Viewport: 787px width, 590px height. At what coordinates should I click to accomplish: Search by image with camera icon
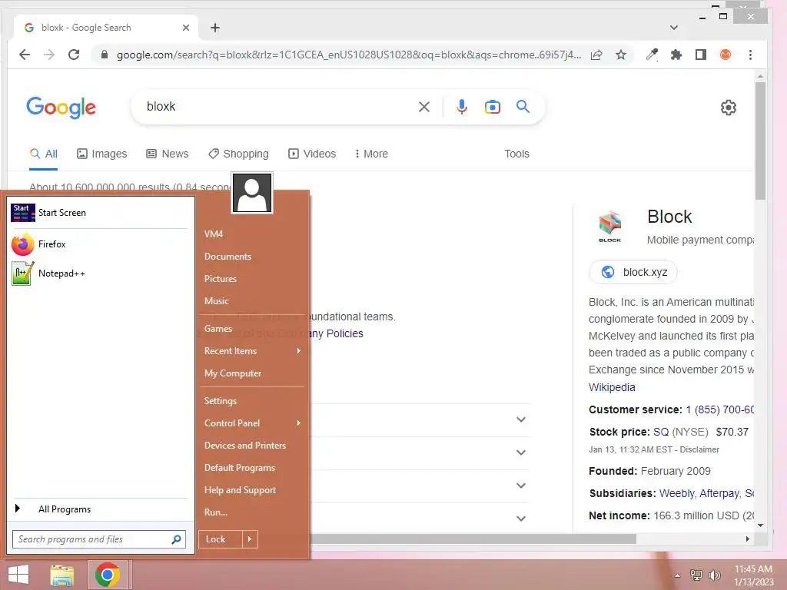click(x=493, y=106)
